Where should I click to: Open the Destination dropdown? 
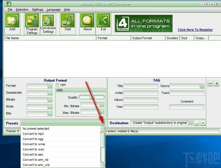pyautogui.click(x=190, y=123)
